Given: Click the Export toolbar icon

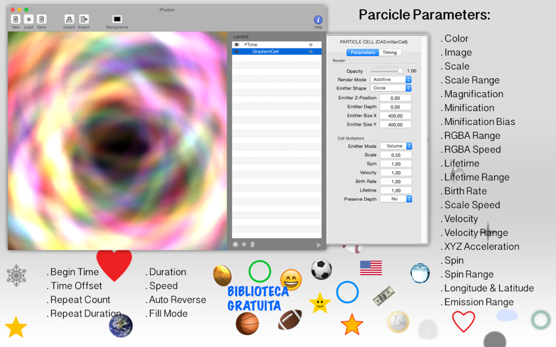Looking at the screenshot, I should [x=84, y=19].
